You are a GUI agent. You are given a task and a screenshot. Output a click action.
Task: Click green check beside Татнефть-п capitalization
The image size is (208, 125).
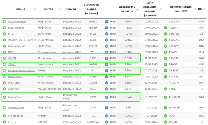[x=165, y=97]
